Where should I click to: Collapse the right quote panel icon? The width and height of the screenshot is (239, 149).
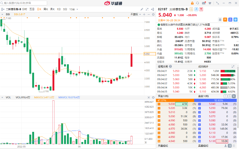pyautogui.click(x=152, y=9)
